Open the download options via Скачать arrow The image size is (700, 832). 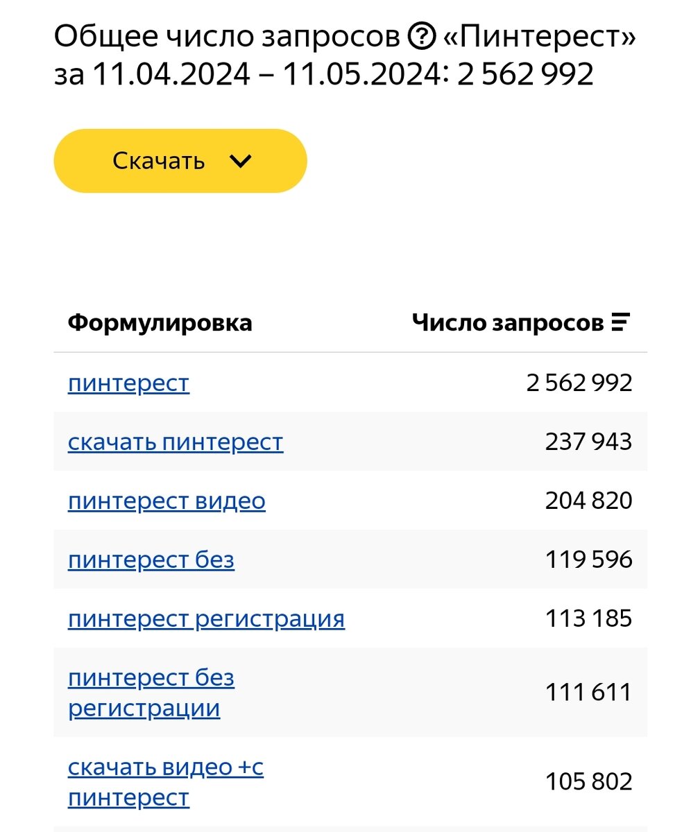click(x=239, y=161)
